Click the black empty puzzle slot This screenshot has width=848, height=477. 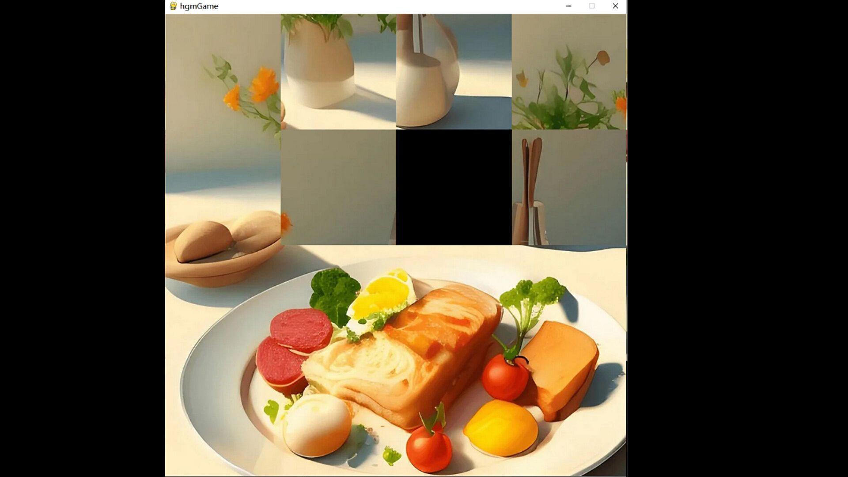[454, 187]
